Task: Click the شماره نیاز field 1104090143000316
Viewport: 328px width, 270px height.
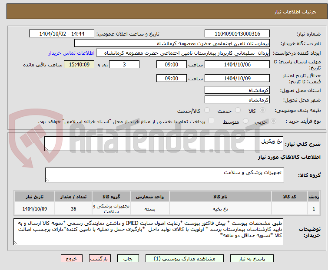Action: [237, 34]
